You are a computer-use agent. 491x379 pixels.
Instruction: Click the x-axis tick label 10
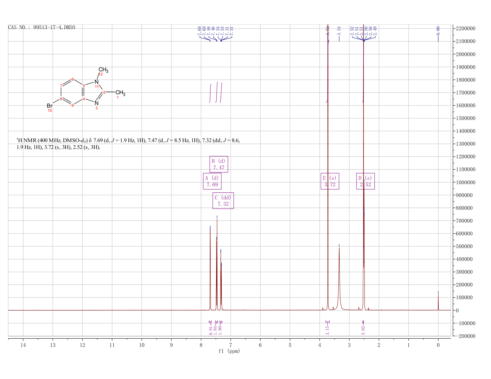point(142,345)
